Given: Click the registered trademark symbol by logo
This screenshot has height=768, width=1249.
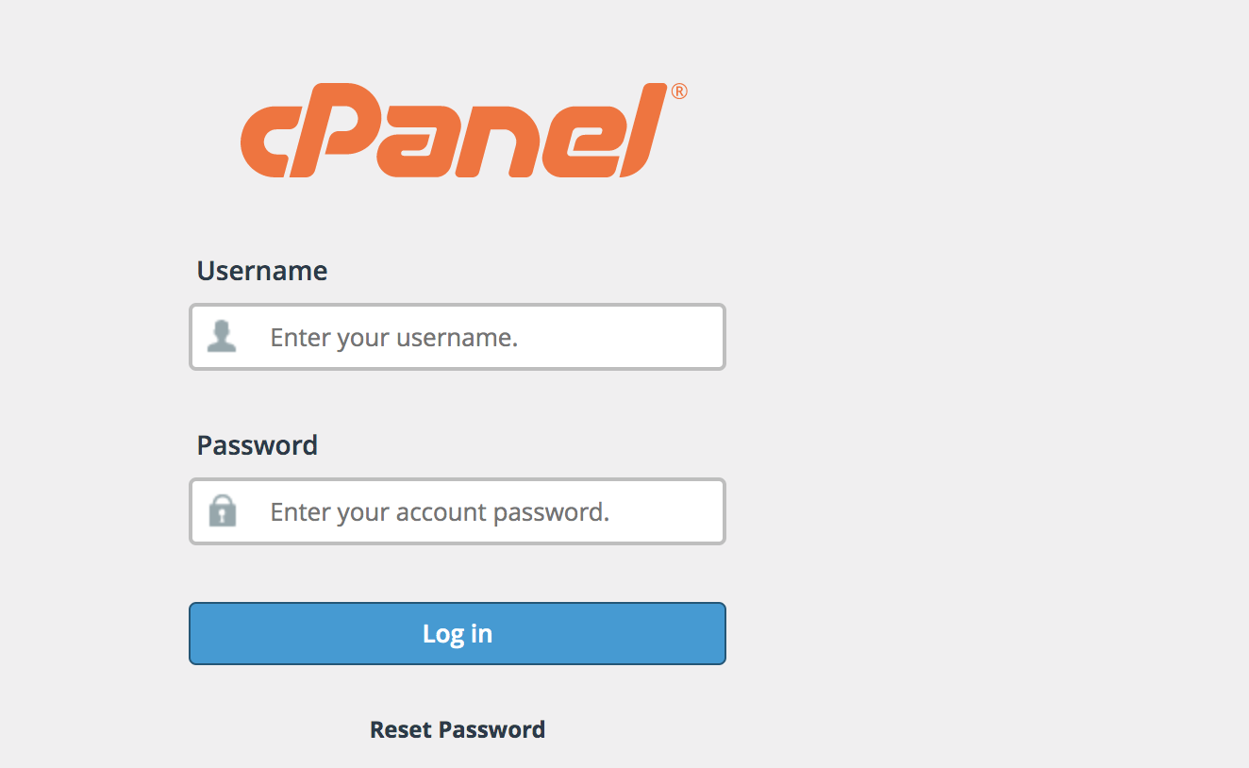Looking at the screenshot, I should click(679, 92).
